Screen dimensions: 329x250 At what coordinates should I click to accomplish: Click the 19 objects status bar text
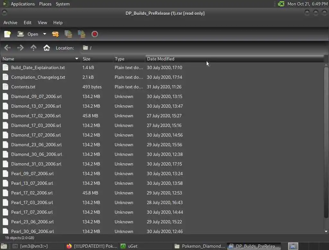click(x=20, y=238)
